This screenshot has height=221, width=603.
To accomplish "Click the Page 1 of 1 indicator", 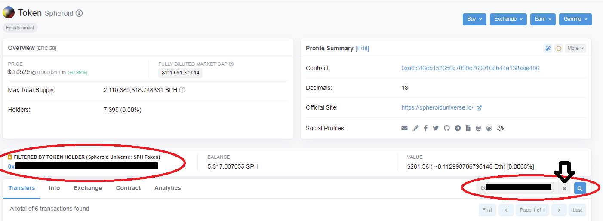I will click(x=532, y=210).
